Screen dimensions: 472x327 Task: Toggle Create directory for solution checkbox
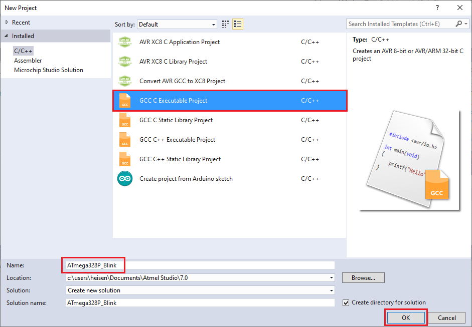346,302
